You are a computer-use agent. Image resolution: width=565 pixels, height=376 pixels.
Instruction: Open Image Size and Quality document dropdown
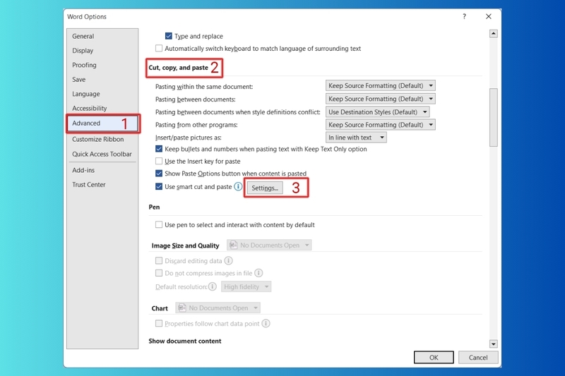tap(269, 245)
